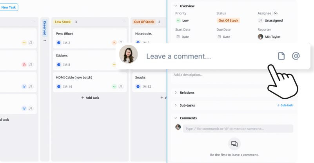Set the Due Date field
This screenshot has width=314, height=163.
click(x=224, y=37)
